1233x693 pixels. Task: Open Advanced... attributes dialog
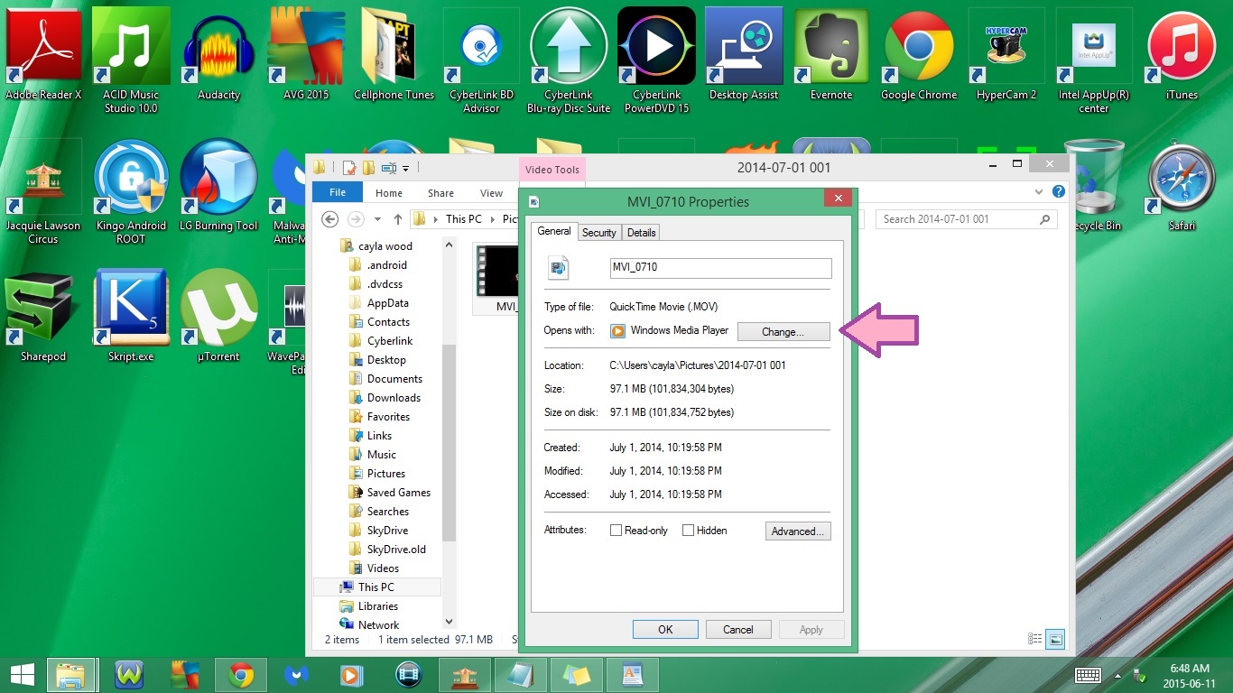tap(798, 531)
